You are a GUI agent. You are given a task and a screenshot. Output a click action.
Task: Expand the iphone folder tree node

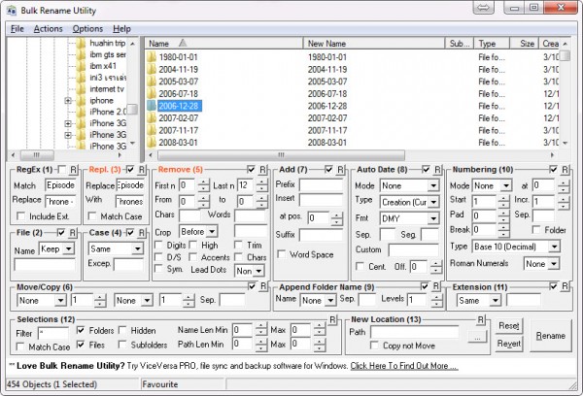(68, 100)
